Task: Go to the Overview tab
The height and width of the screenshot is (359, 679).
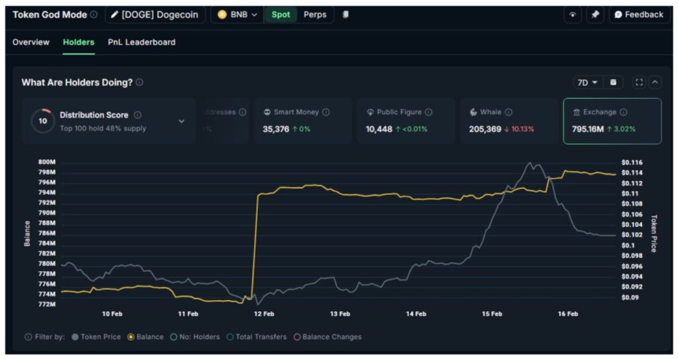Action: [x=31, y=42]
